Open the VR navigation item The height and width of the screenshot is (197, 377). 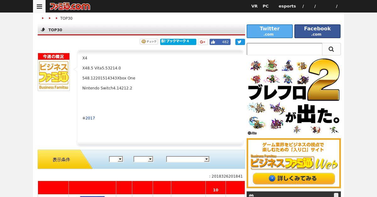(254, 6)
